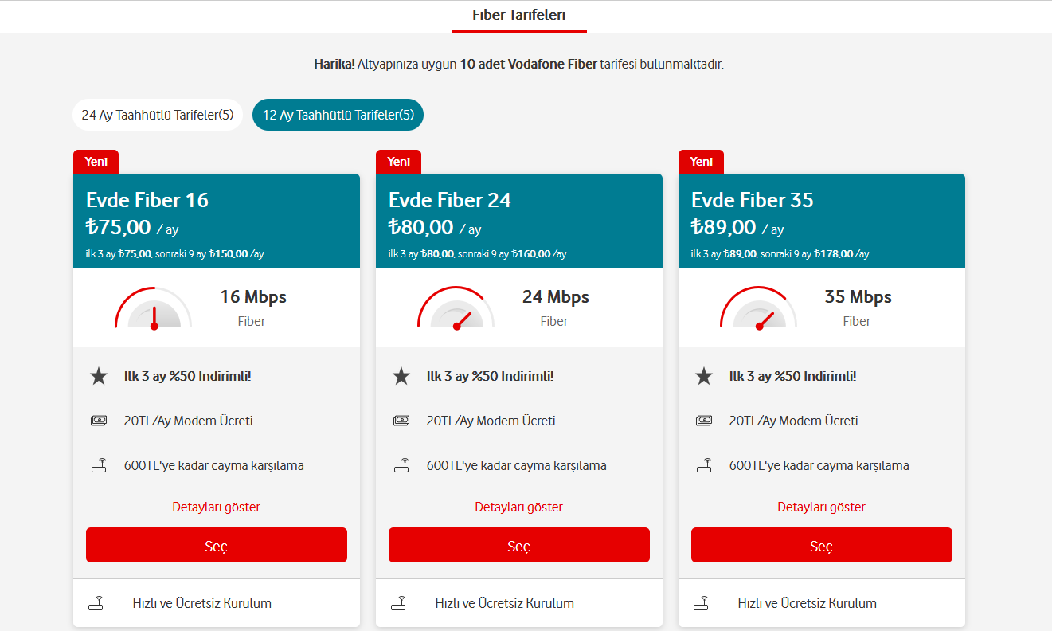Screen dimensions: 1052x631
Task: Click the speedometer gauge for 16 Mbps
Action: click(154, 308)
